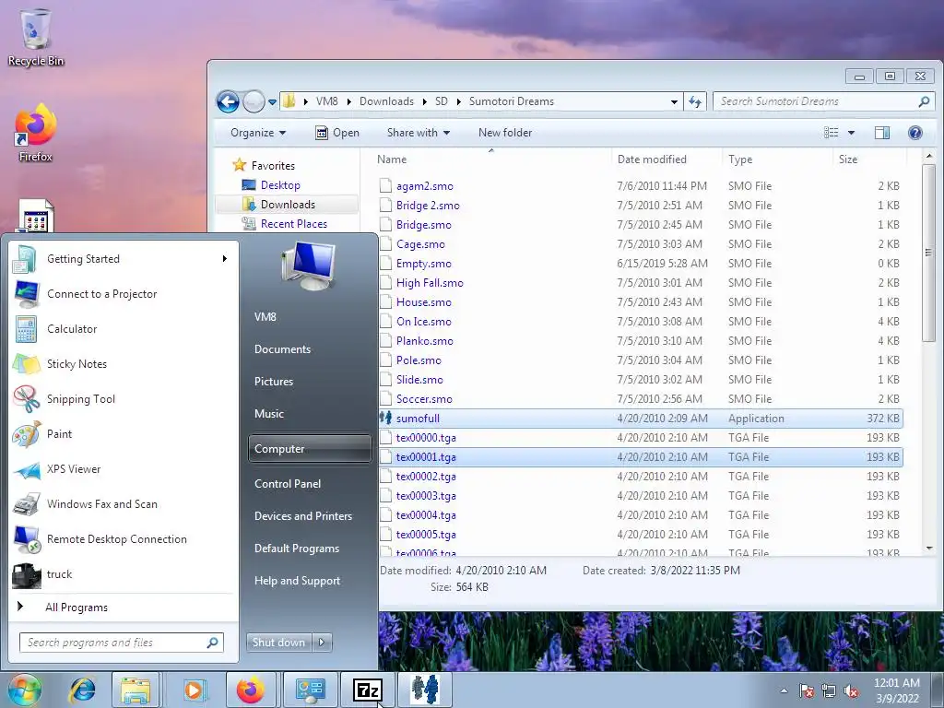Click the Windows Start orb
This screenshot has width=944, height=708.
coord(24,690)
